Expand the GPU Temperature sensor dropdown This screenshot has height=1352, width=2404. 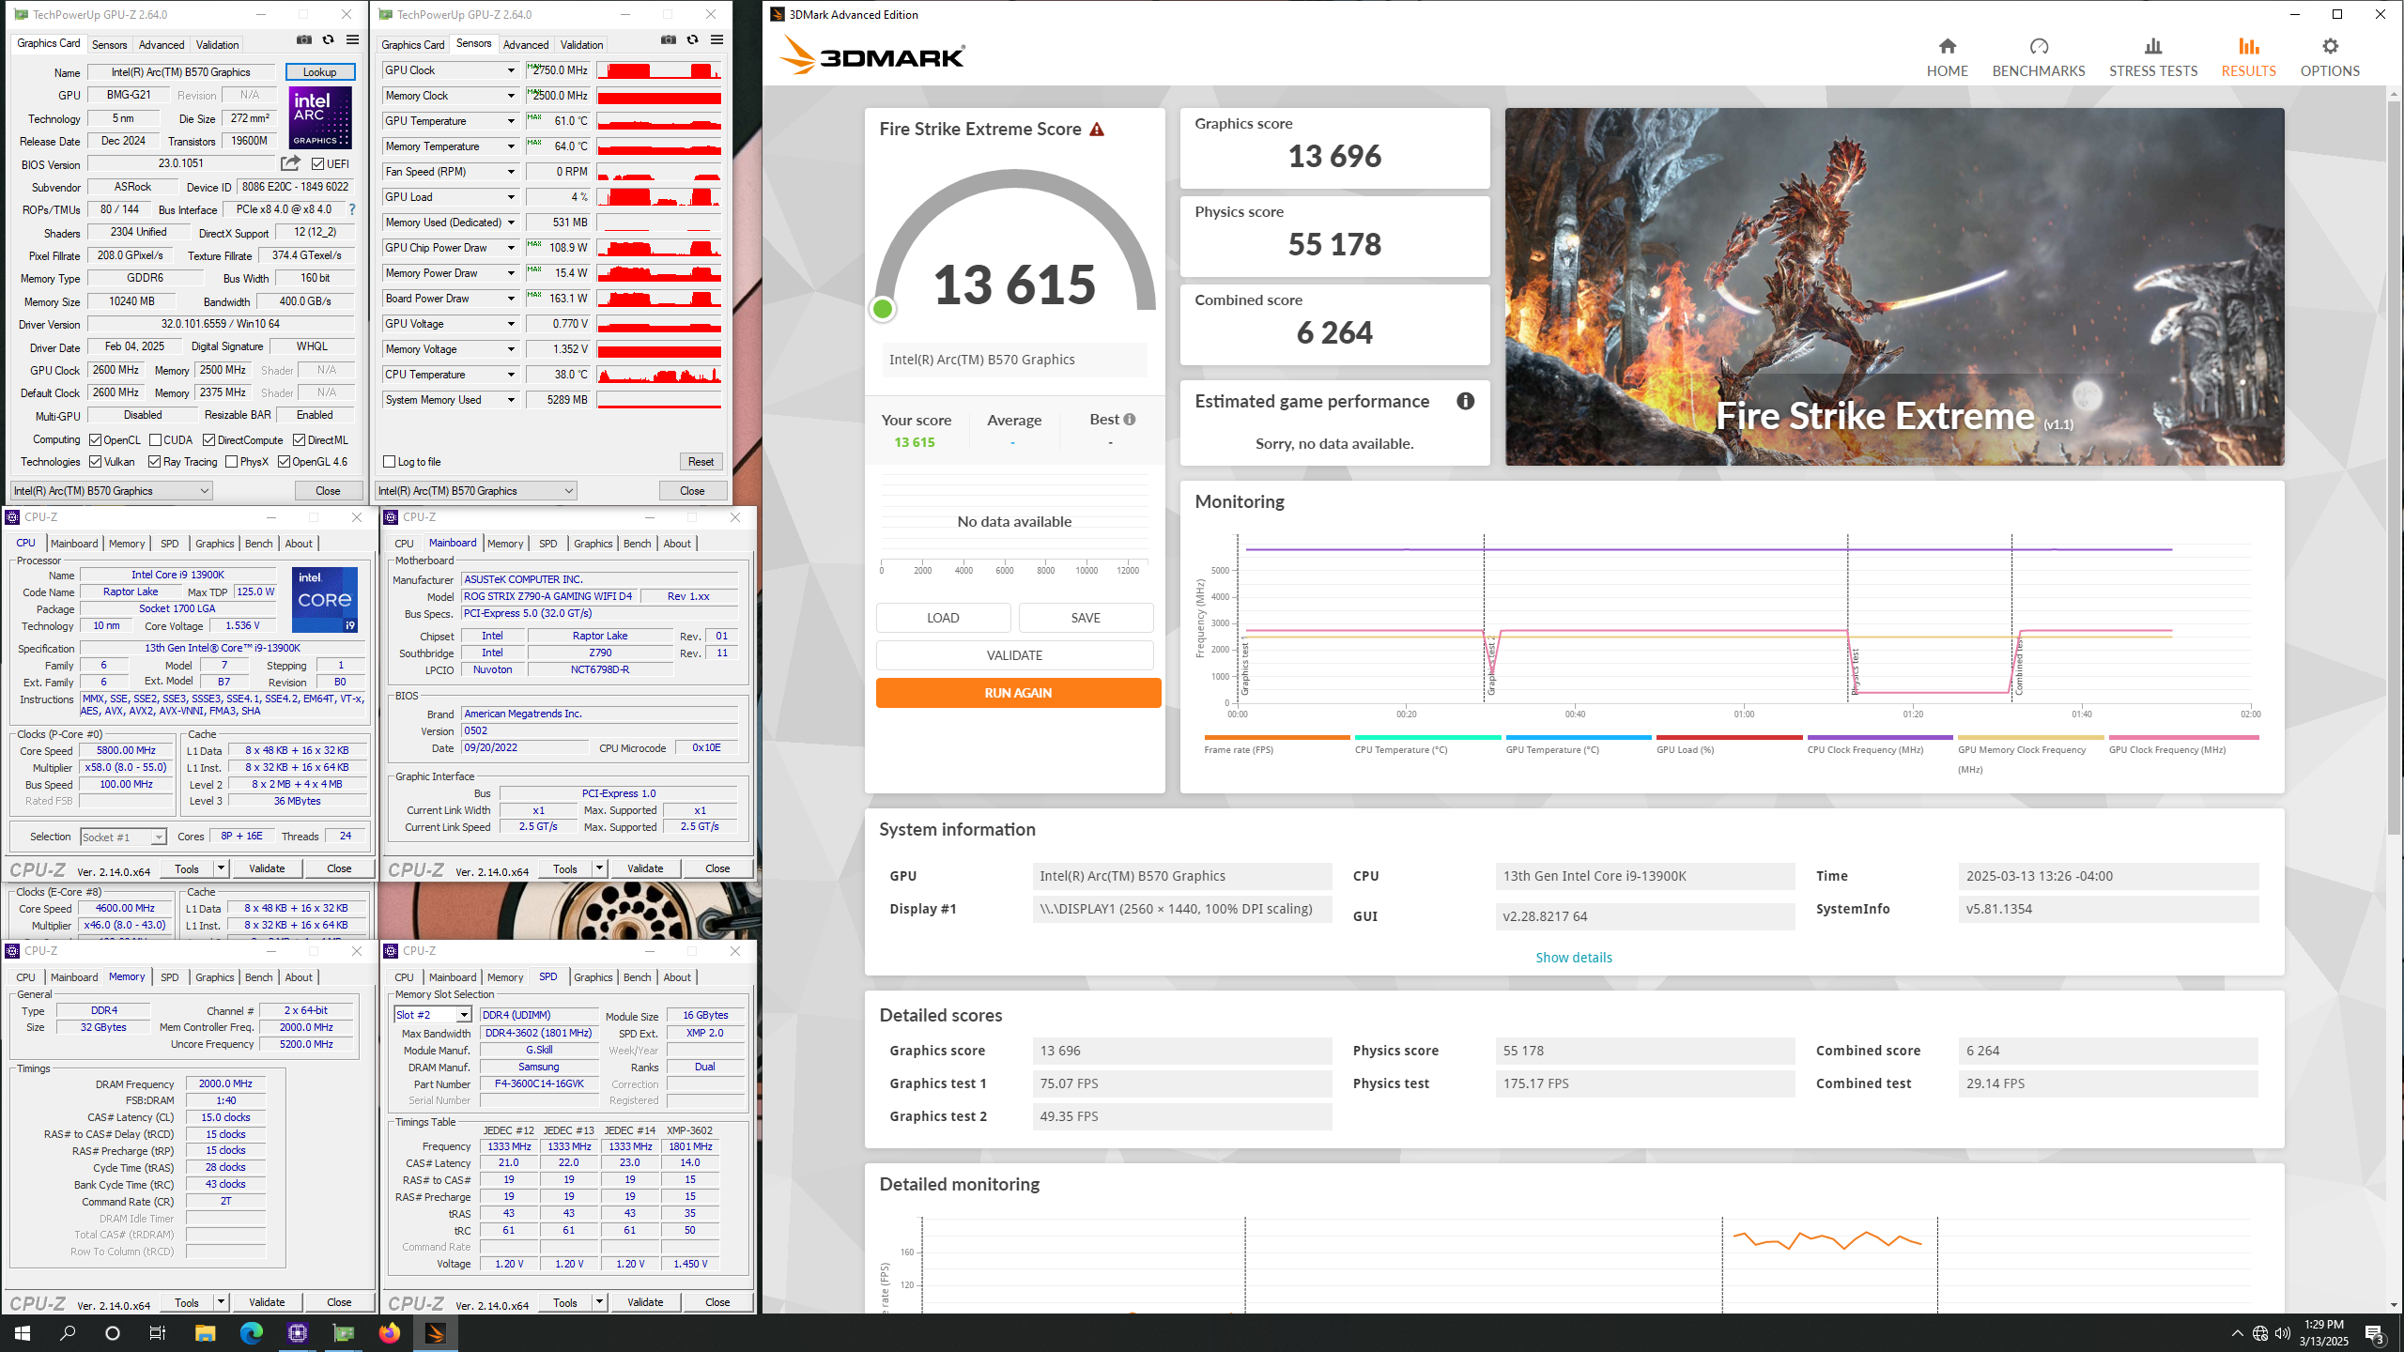[511, 121]
